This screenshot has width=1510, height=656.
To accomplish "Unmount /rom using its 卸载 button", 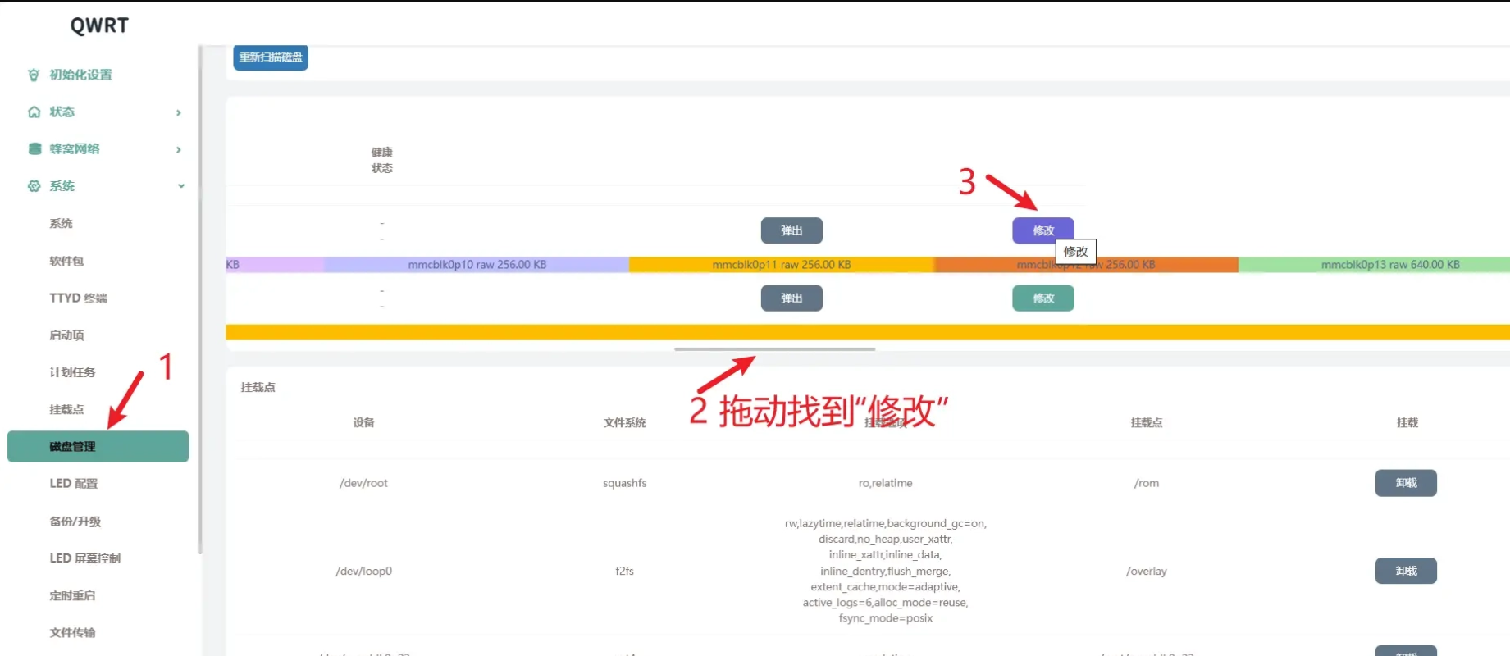I will [1405, 483].
